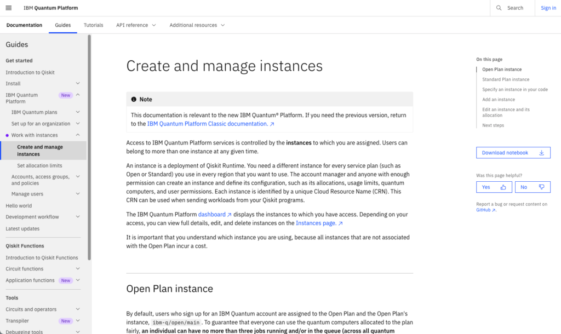Screen dimensions: 561x334
Task: Open Latest updates in sidebar
Action: pyautogui.click(x=22, y=228)
